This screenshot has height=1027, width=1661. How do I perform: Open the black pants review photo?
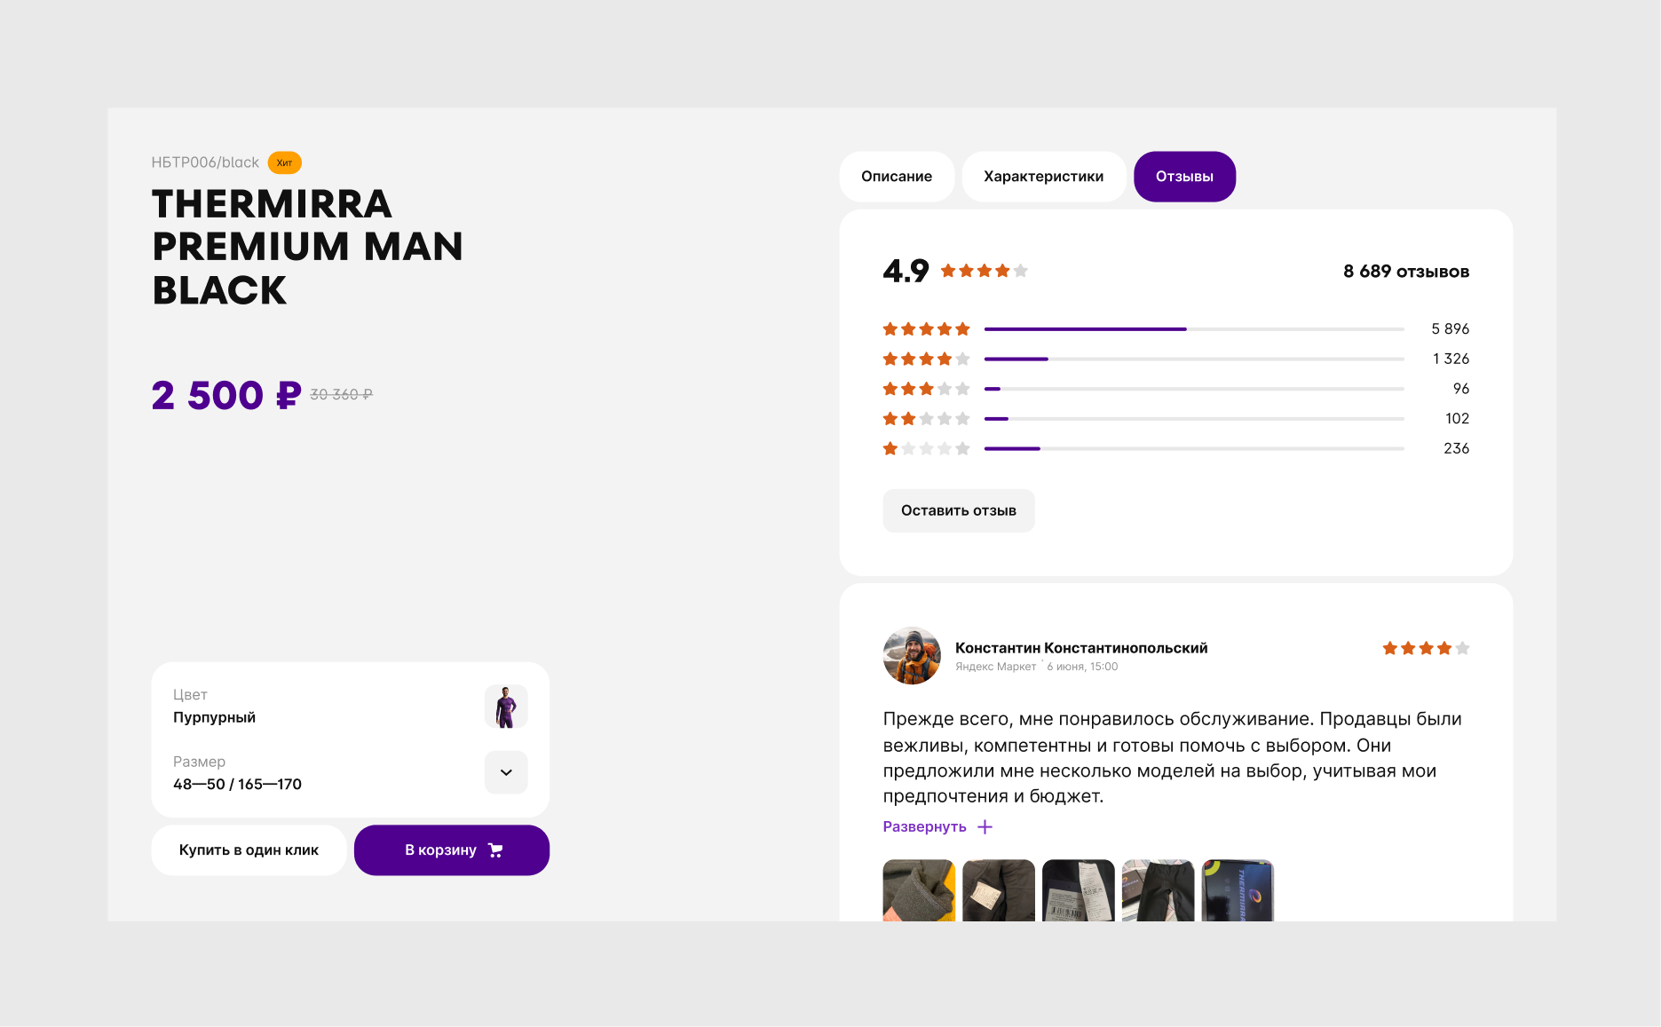(1158, 890)
